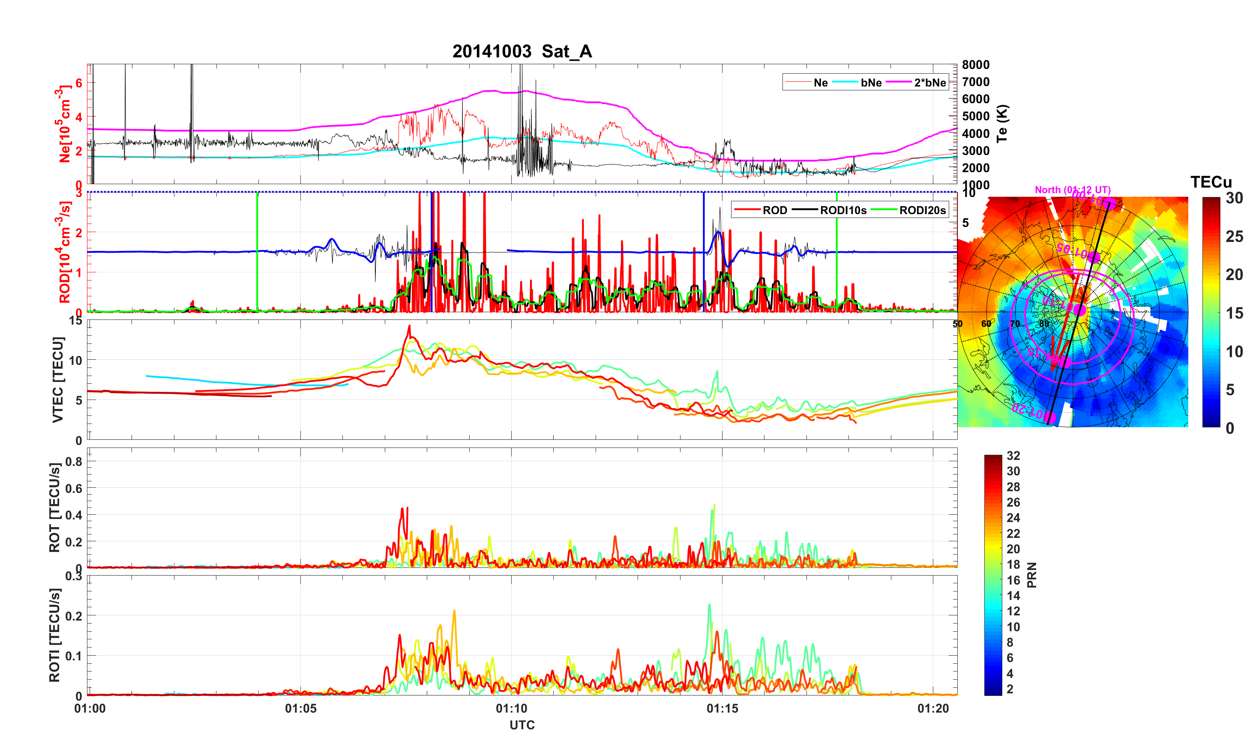Click the PRN colorbar label
The height and width of the screenshot is (752, 1244).
[1032, 575]
